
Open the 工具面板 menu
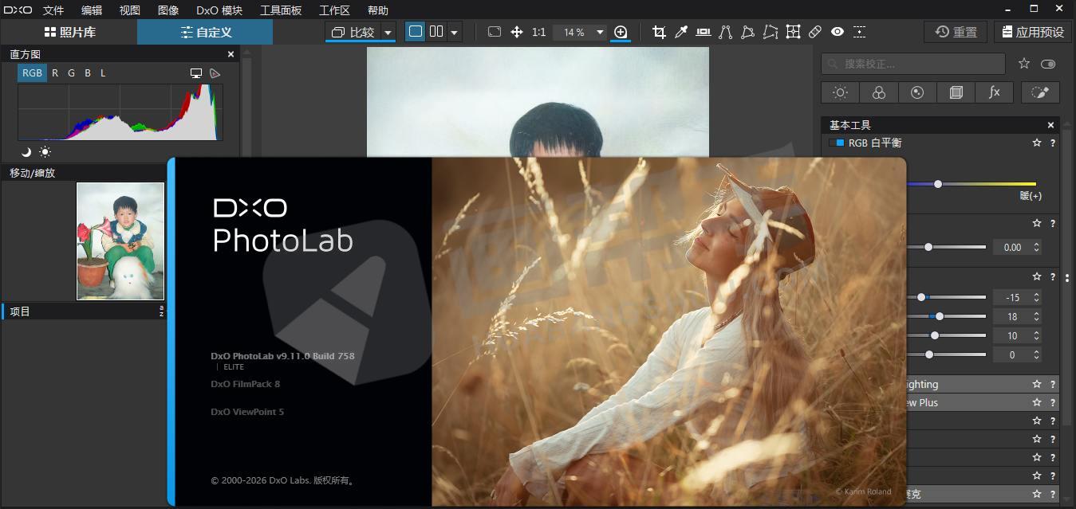click(x=281, y=10)
